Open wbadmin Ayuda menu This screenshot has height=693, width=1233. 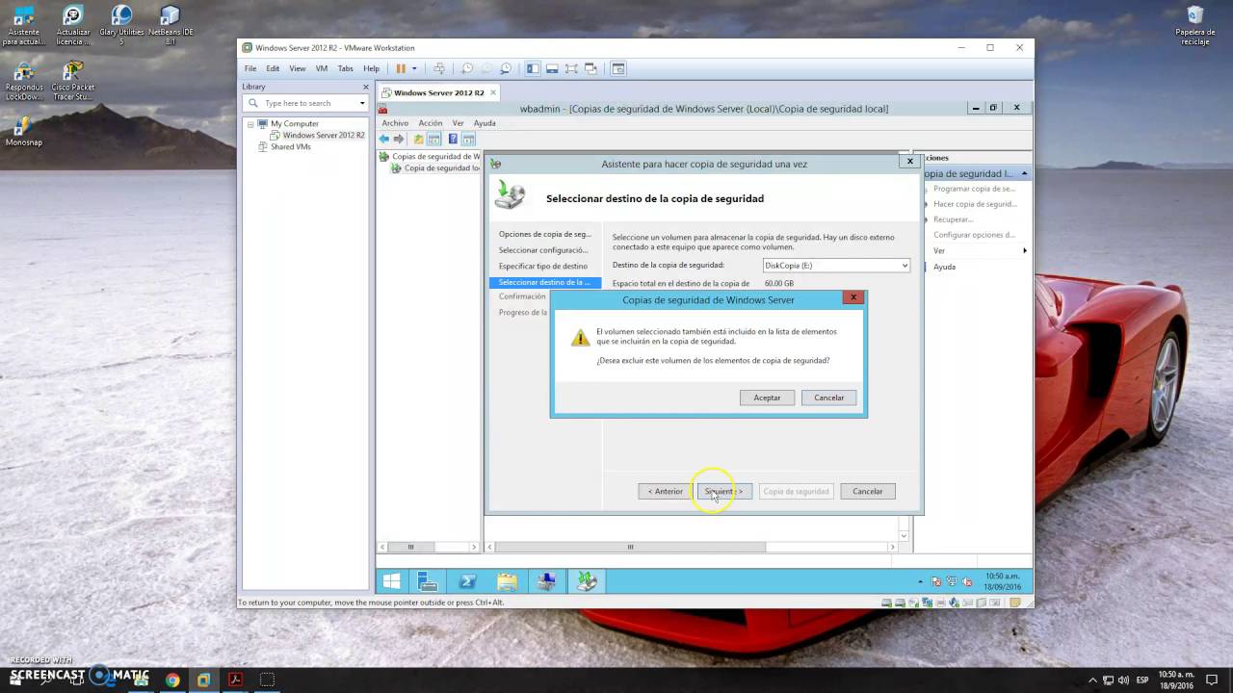click(485, 123)
